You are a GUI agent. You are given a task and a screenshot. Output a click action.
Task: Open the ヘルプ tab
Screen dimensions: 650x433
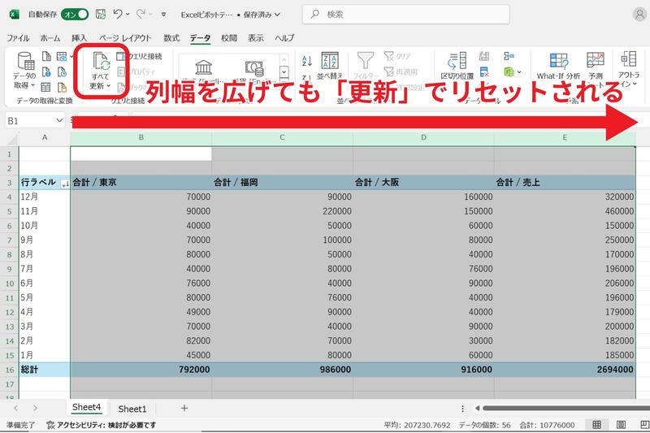pos(284,38)
